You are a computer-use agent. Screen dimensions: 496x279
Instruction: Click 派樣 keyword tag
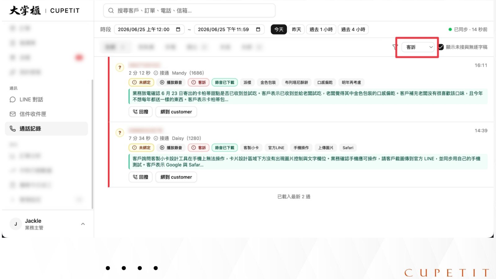247,82
